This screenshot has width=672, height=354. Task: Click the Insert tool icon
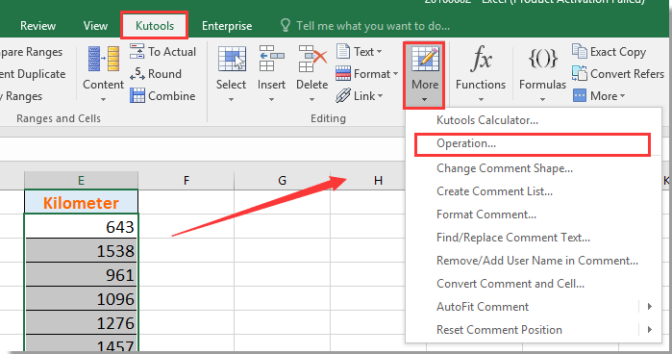(271, 59)
